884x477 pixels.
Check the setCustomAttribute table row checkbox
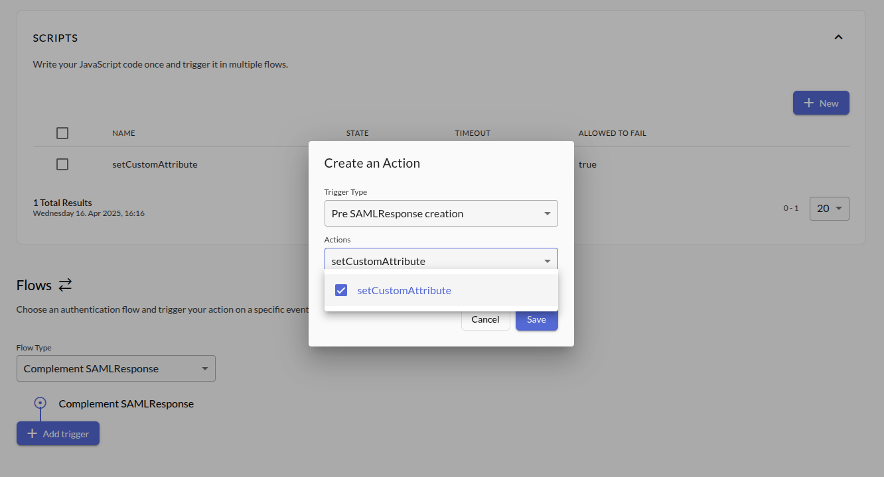click(62, 164)
